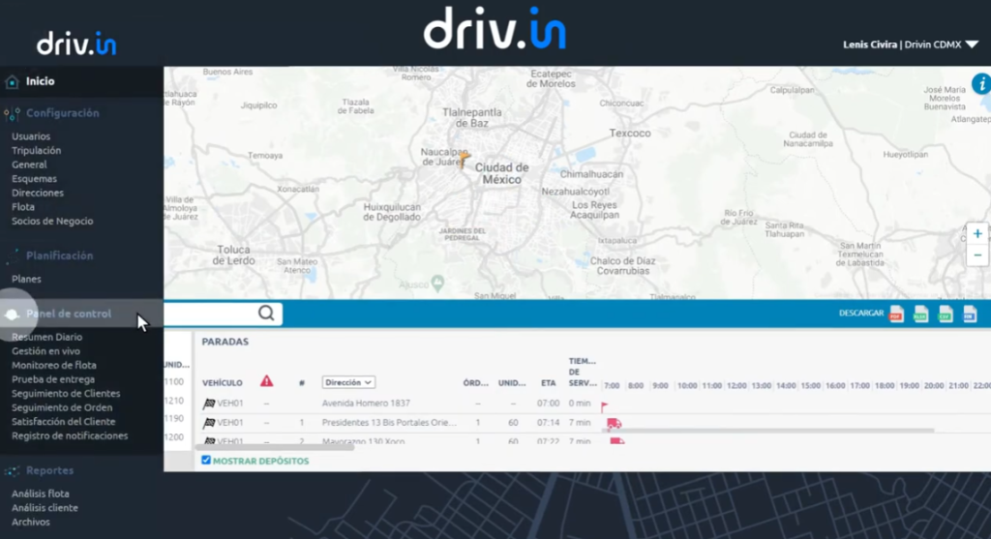Open Análisis cliente under Reportes
Image resolution: width=991 pixels, height=539 pixels.
45,508
